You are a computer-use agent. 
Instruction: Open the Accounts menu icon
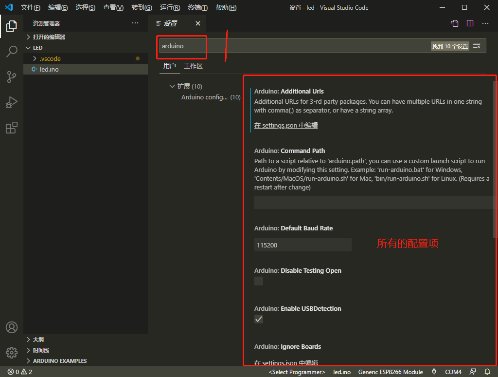12,327
